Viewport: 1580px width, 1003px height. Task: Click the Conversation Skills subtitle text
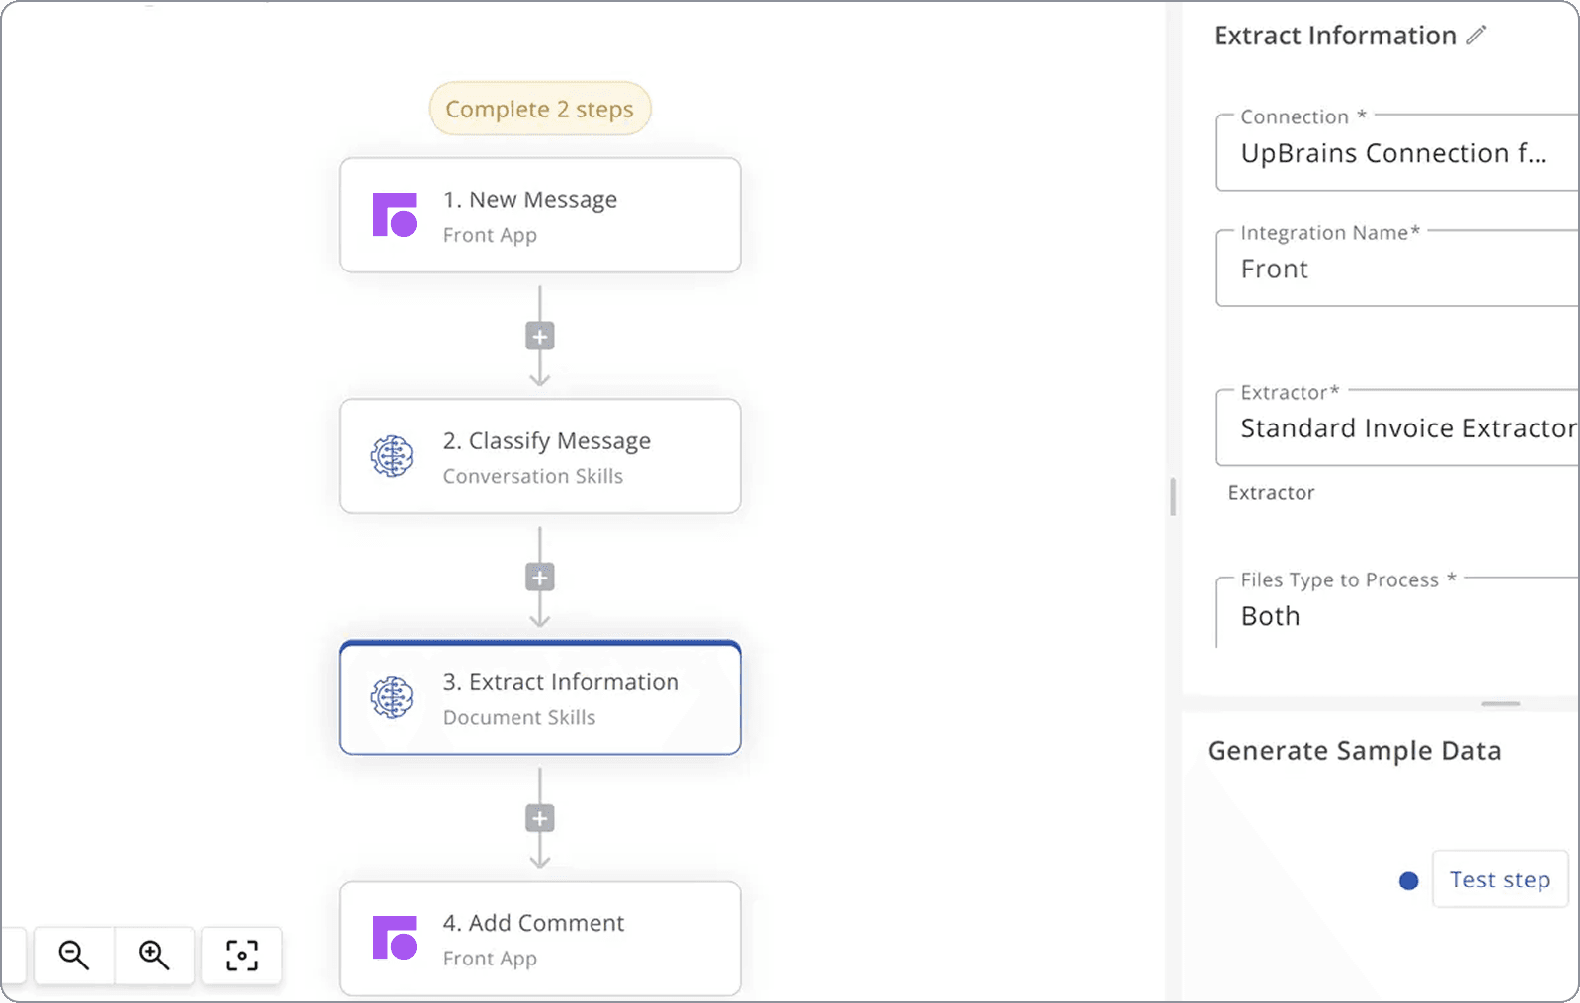(x=533, y=476)
